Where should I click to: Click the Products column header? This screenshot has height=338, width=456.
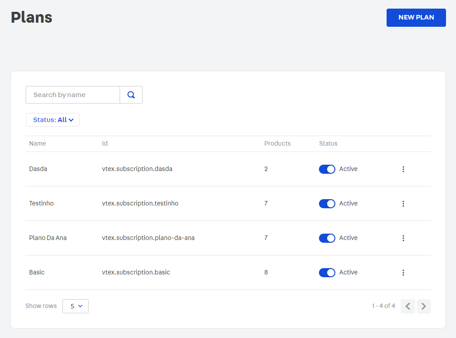tap(277, 143)
